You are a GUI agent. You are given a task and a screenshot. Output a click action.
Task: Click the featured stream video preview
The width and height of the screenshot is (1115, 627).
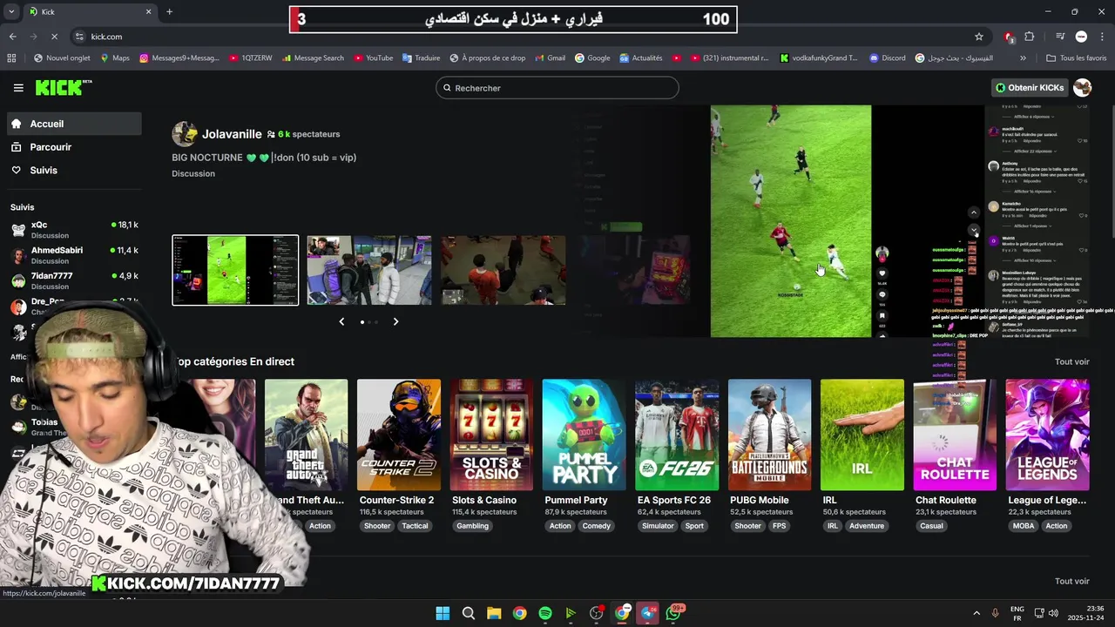(x=791, y=221)
